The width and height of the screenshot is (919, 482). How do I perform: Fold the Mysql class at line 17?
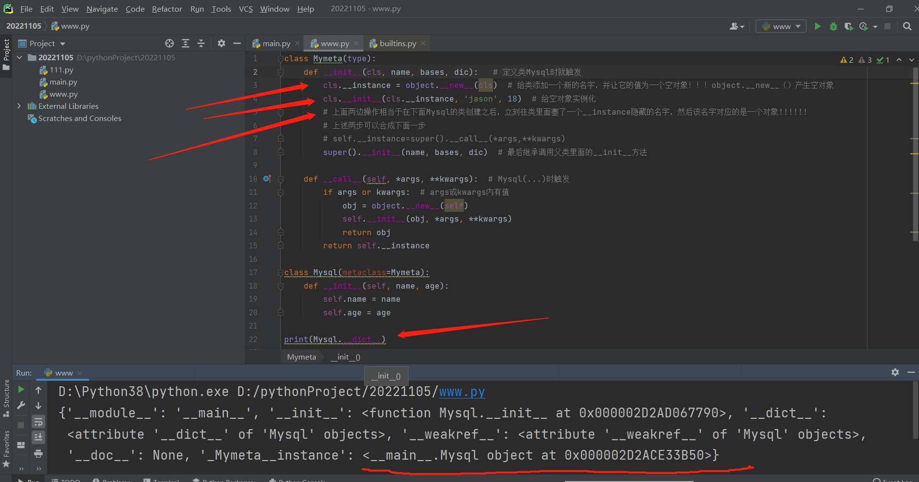(280, 273)
